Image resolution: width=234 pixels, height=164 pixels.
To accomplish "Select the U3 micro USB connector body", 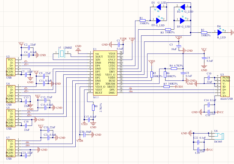I will (225, 87).
